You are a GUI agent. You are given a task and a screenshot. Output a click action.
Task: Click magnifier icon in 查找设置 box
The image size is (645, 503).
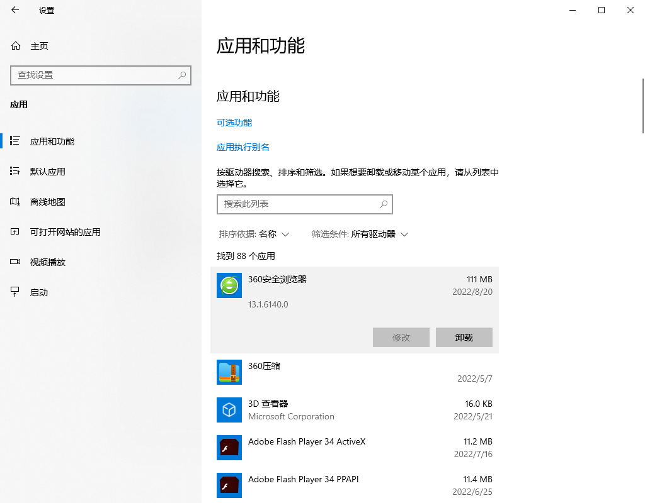[x=182, y=75]
